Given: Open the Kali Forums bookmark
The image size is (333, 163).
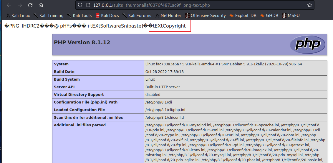Looking at the screenshot, I should 137,16.
